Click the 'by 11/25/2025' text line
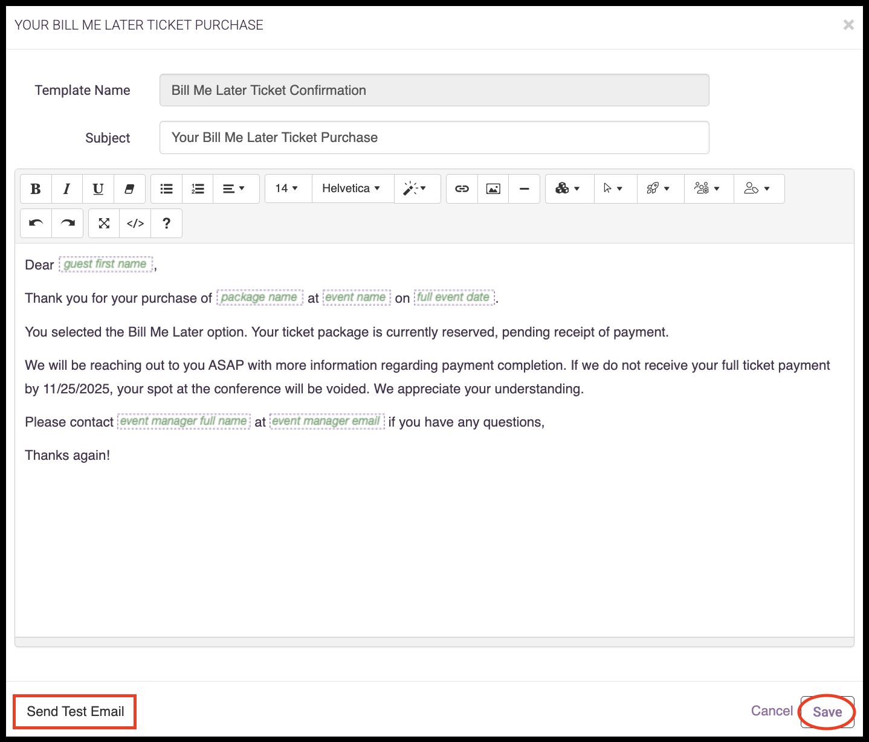The height and width of the screenshot is (742, 869). (x=305, y=389)
